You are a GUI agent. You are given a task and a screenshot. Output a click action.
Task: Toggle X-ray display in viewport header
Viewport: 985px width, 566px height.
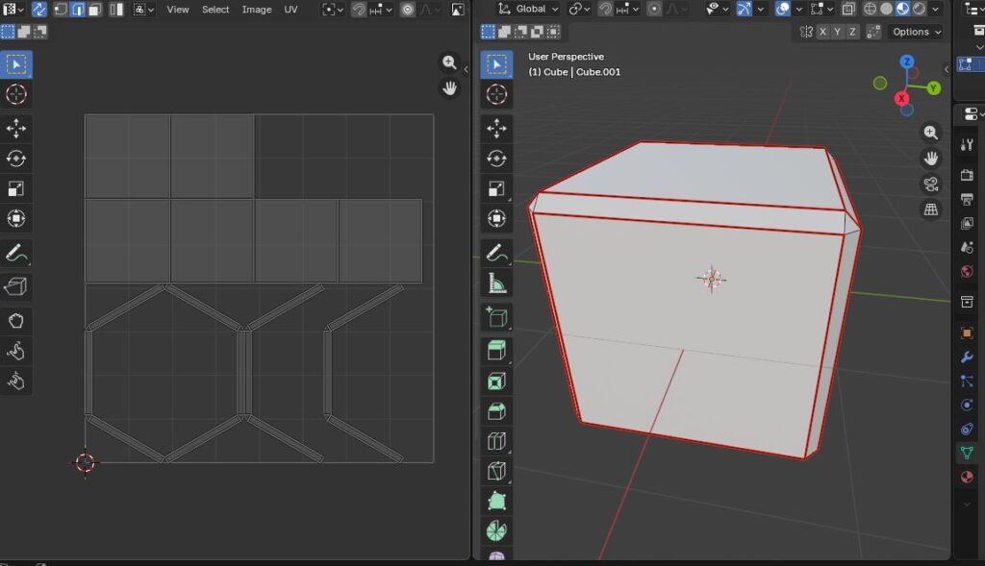click(x=847, y=10)
